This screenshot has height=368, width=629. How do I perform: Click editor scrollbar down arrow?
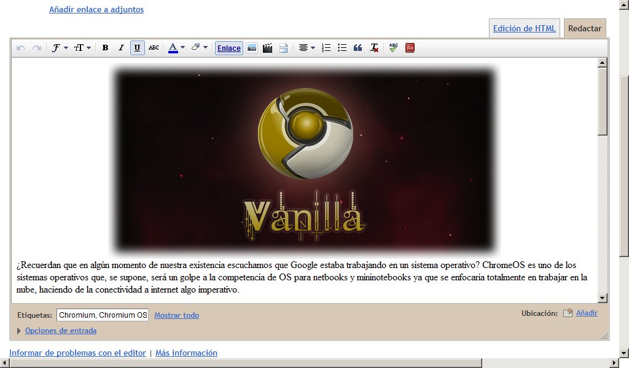point(602,298)
